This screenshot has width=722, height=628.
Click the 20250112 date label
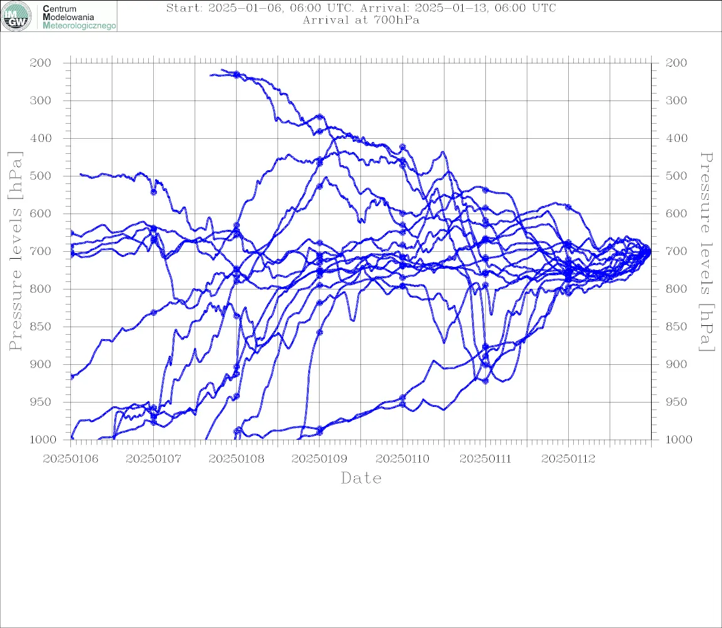(568, 459)
